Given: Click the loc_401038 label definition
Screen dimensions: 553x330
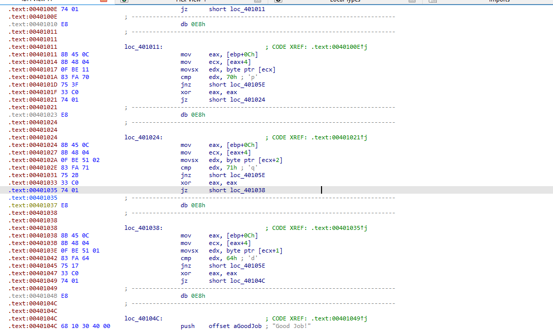Looking at the screenshot, I should pos(143,228).
